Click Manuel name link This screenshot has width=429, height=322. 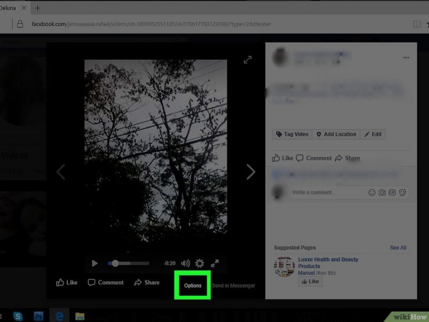(307, 273)
